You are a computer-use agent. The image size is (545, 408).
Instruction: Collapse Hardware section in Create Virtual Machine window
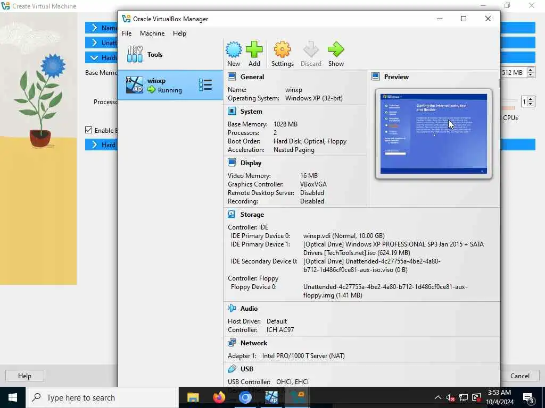coord(94,57)
